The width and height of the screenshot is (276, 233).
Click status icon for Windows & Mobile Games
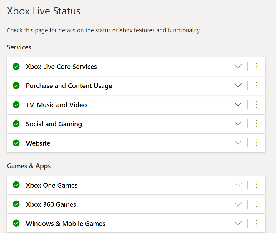click(x=16, y=223)
